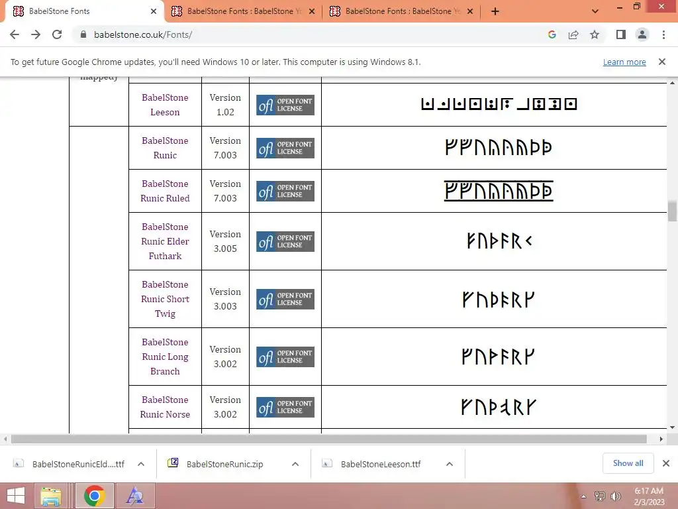Click OFL license badge for Long Branch
This screenshot has width=678, height=509.
(x=285, y=357)
